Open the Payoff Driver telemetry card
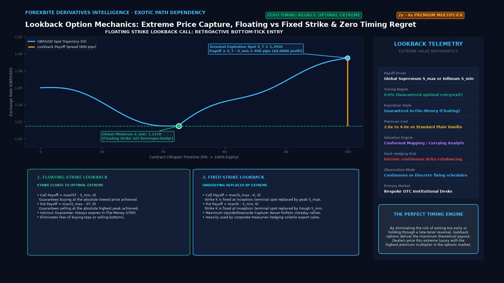The height and width of the screenshot is (283, 504). point(428,75)
